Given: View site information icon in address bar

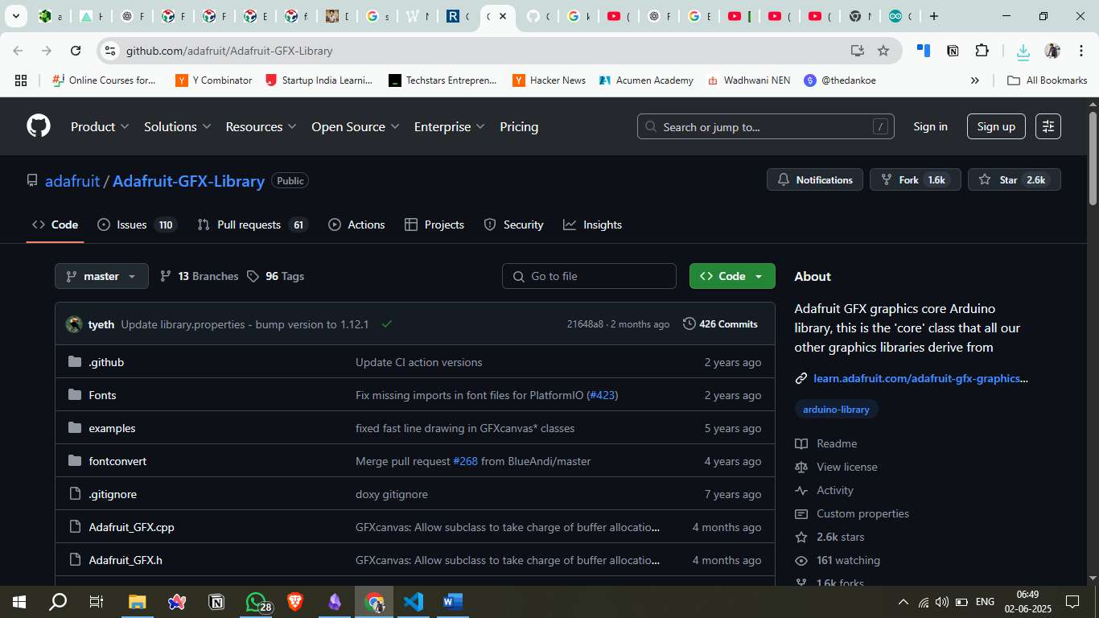Looking at the screenshot, I should coord(110,51).
